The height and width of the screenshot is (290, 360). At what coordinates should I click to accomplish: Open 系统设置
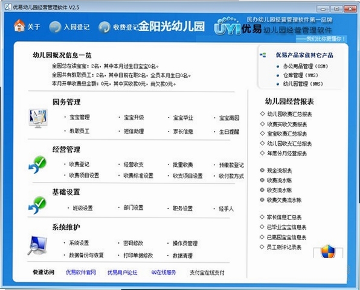click(79, 243)
